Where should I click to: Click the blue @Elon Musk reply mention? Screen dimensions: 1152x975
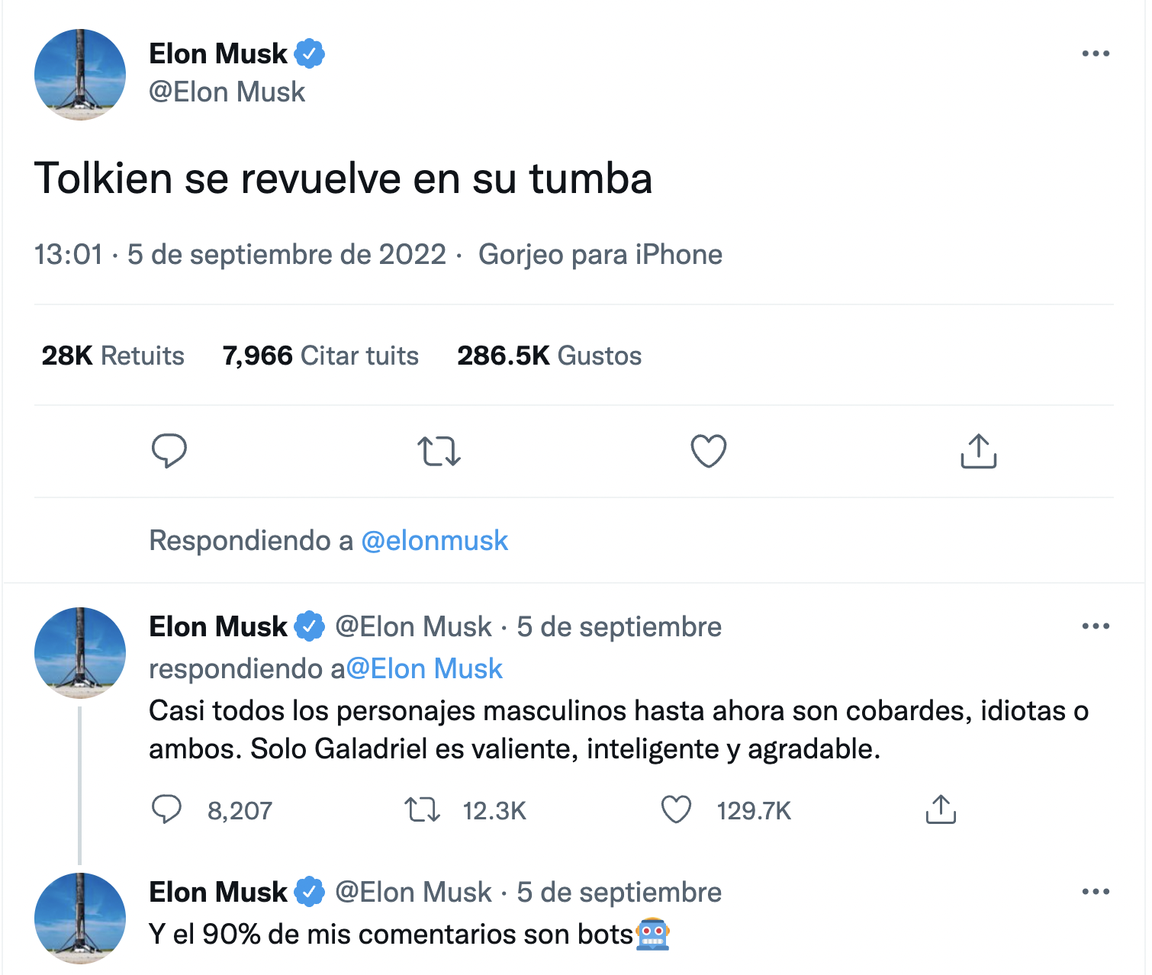(424, 668)
